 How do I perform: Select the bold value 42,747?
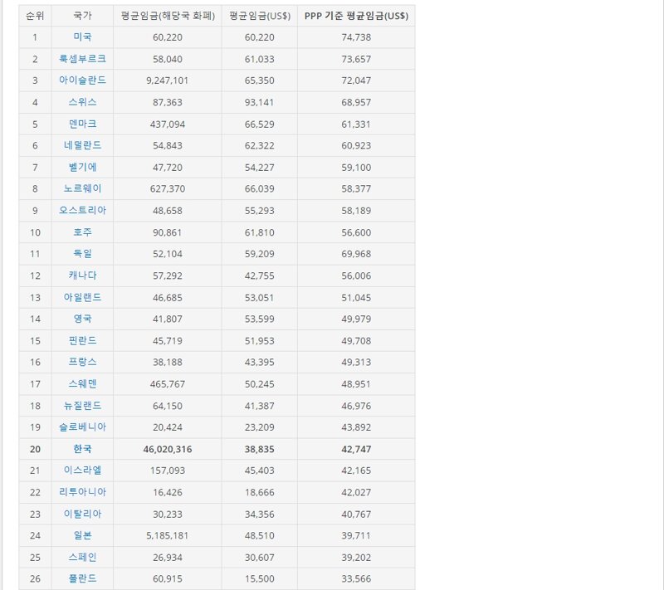click(x=356, y=450)
